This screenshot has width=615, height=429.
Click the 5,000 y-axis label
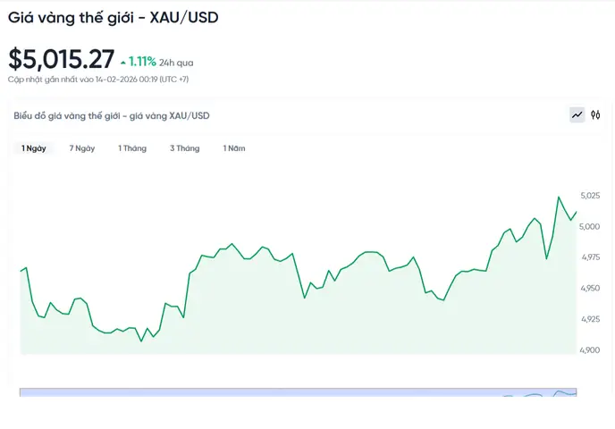tap(589, 227)
